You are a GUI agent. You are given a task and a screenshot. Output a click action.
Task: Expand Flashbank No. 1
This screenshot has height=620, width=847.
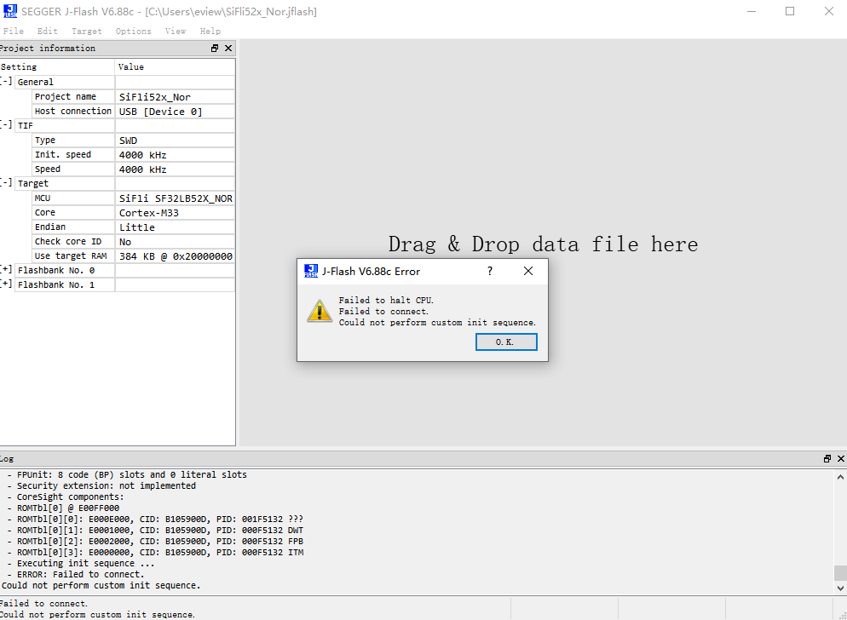click(6, 284)
